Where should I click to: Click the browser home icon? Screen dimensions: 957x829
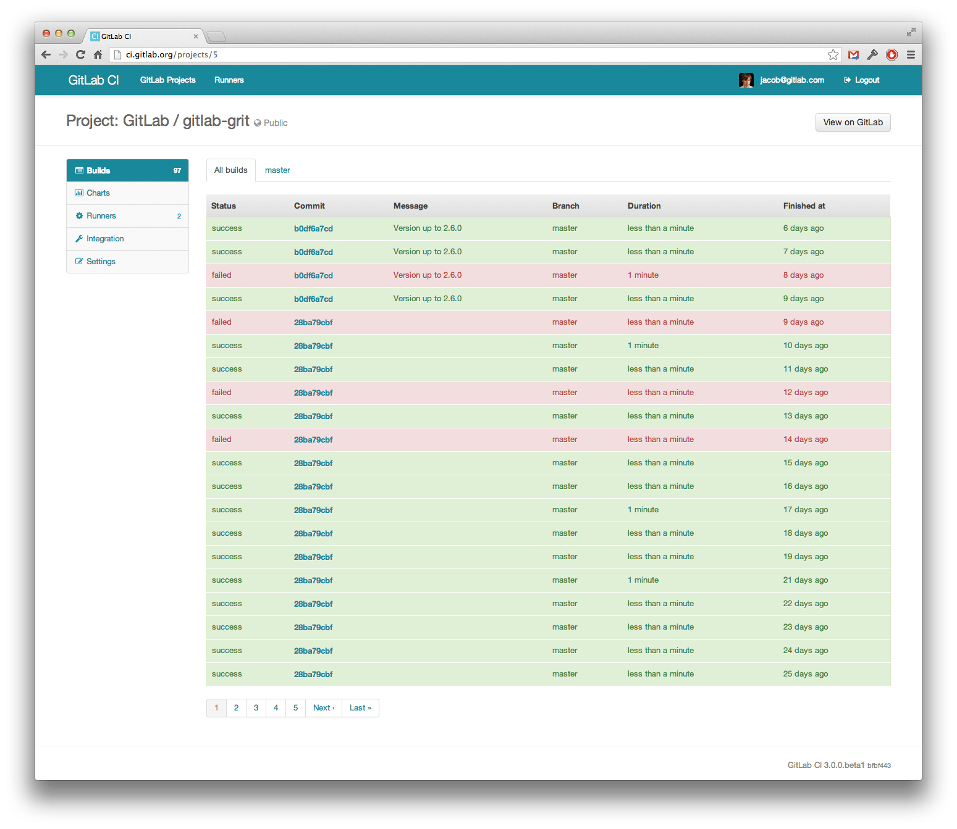pos(98,54)
